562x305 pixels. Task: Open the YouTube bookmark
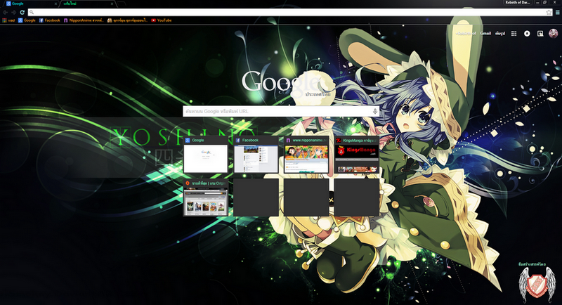(162, 20)
